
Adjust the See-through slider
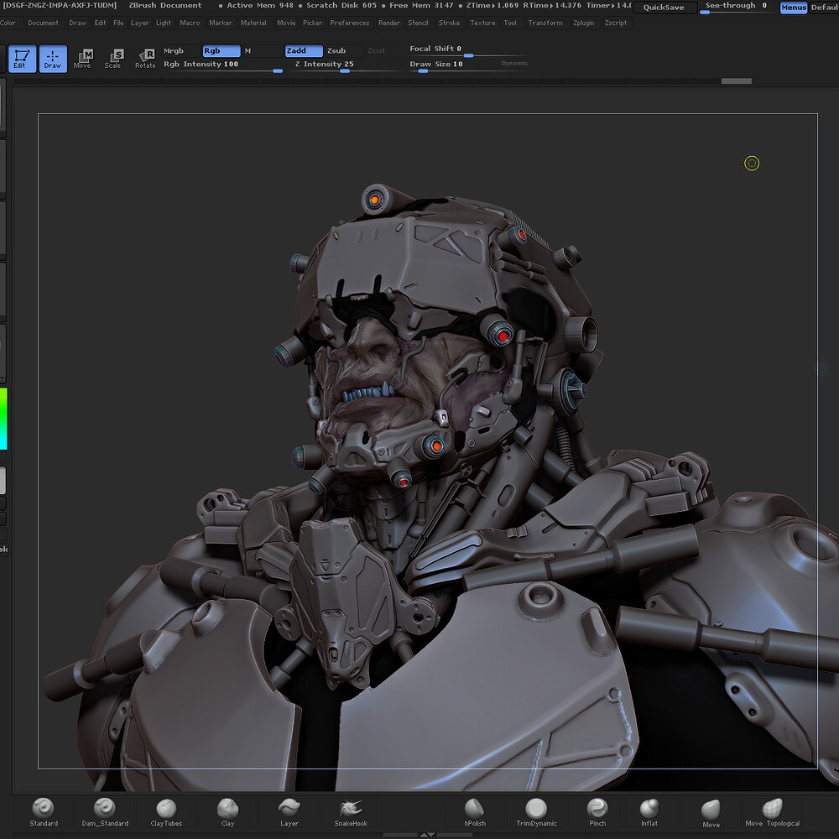coord(736,8)
